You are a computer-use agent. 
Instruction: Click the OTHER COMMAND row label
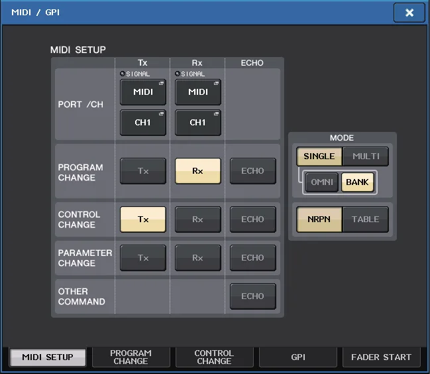click(81, 296)
